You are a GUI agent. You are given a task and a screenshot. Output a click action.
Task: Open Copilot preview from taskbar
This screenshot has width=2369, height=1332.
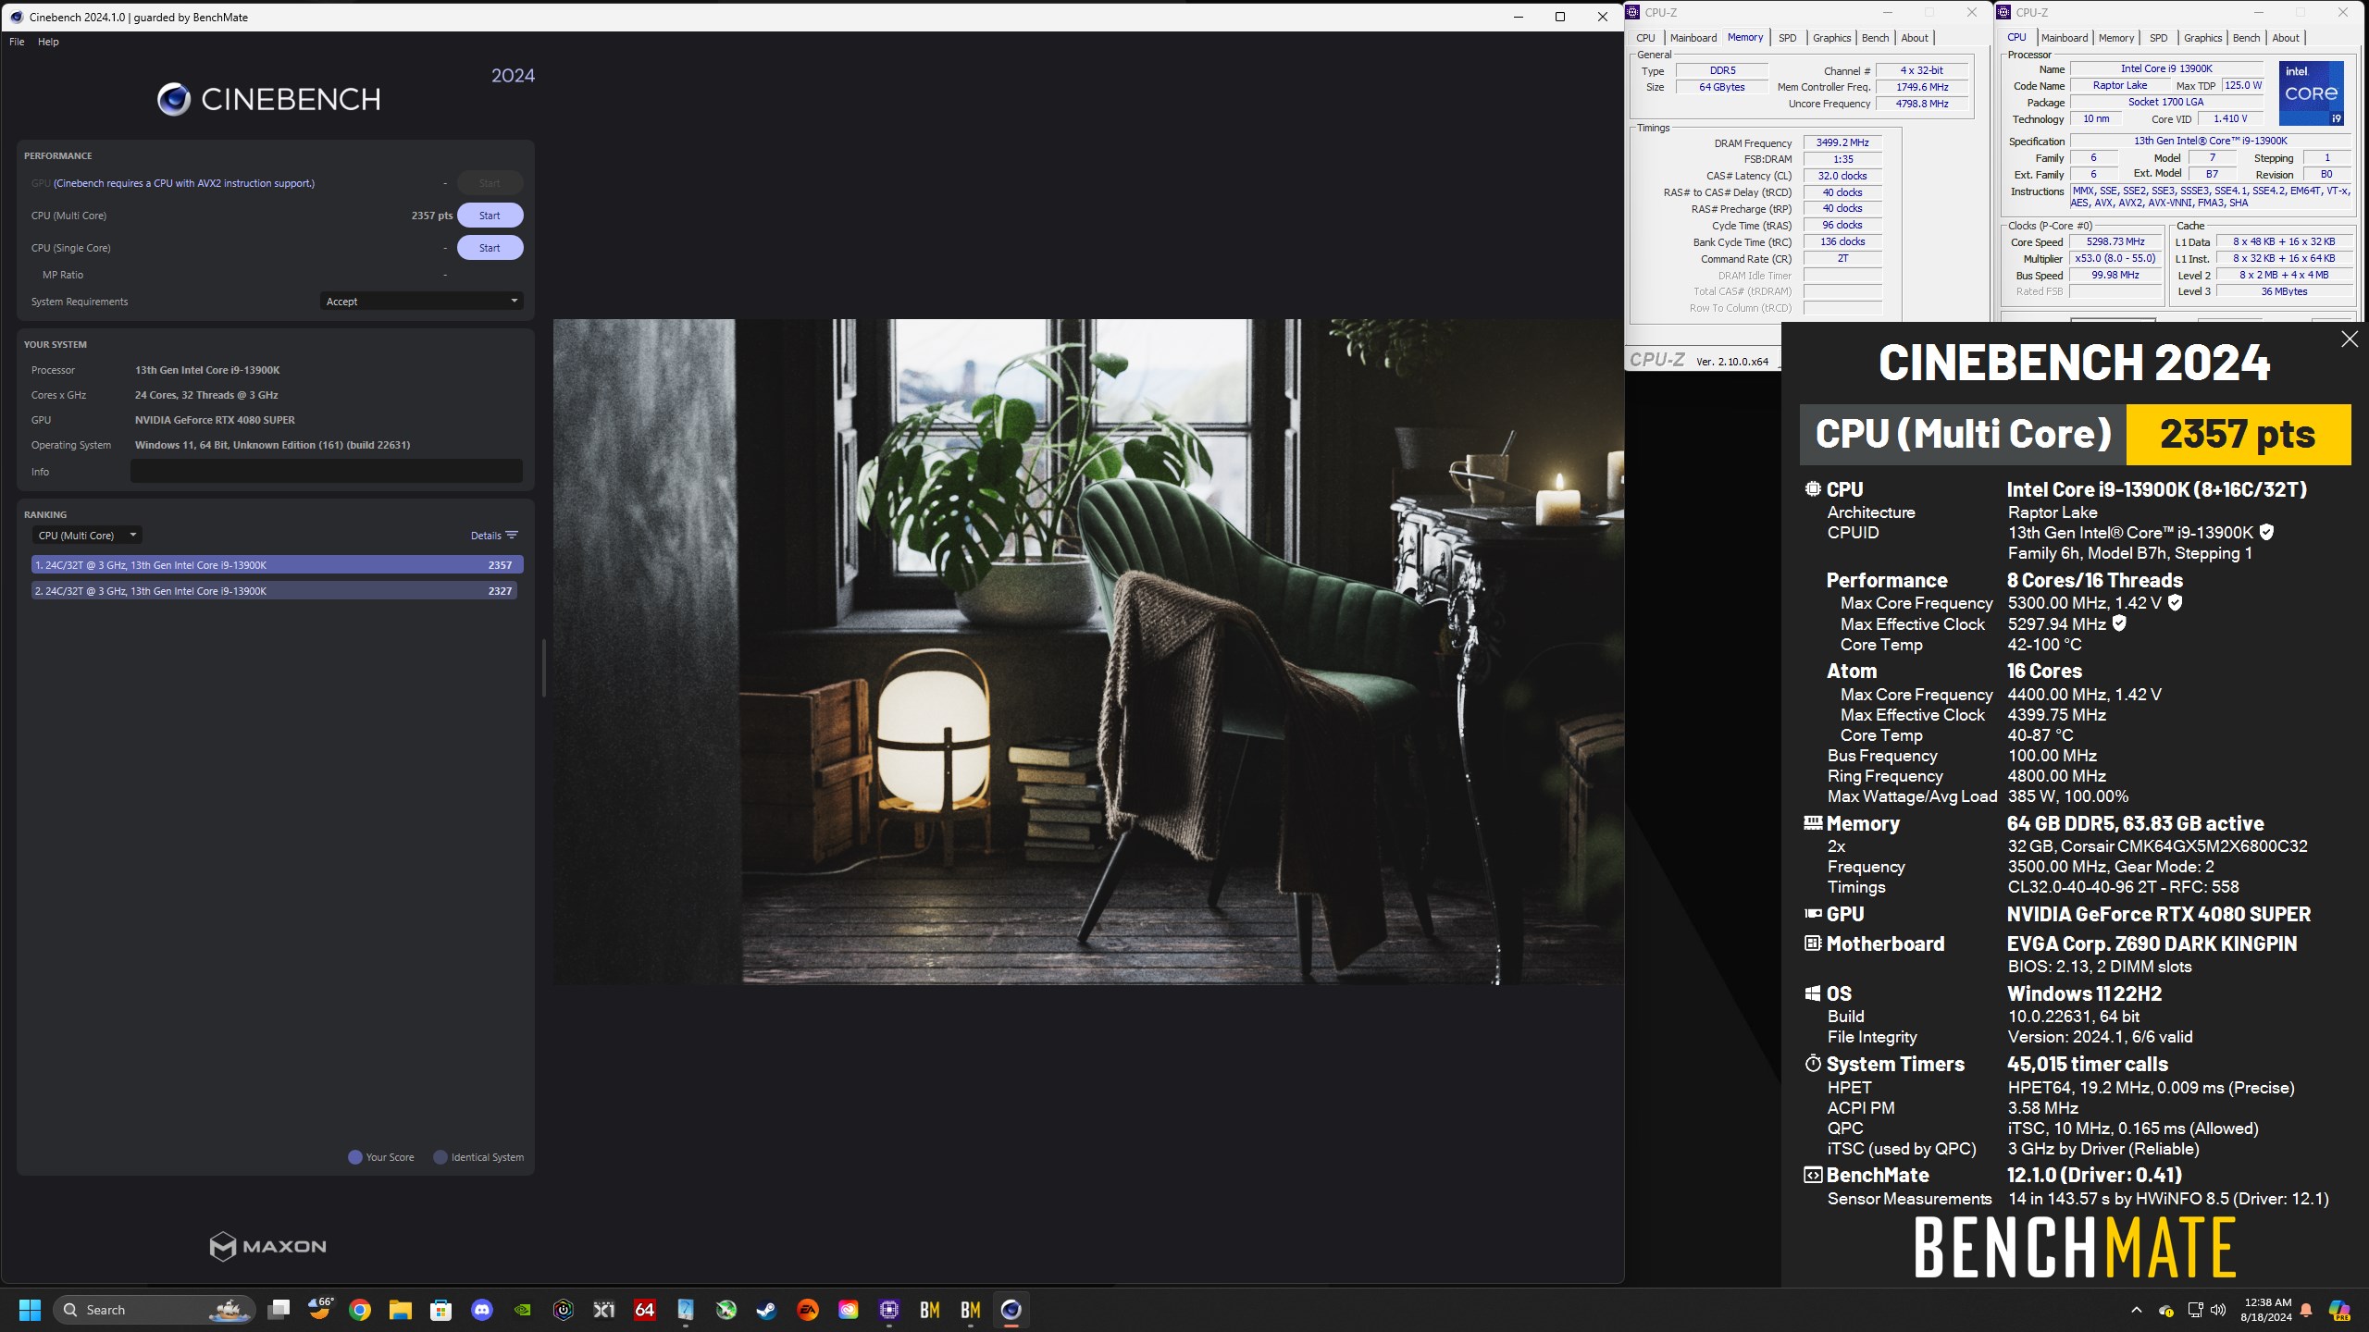click(2339, 1310)
